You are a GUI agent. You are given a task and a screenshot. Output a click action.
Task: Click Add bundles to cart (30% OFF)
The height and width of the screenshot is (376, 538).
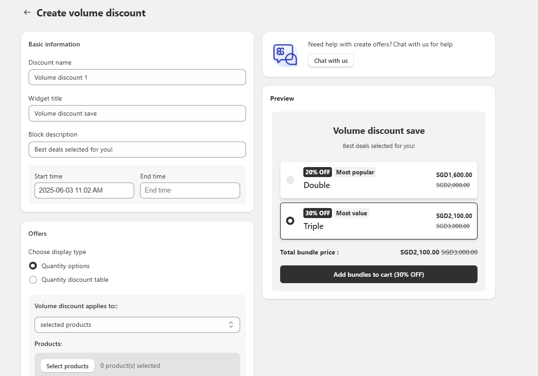tap(379, 274)
